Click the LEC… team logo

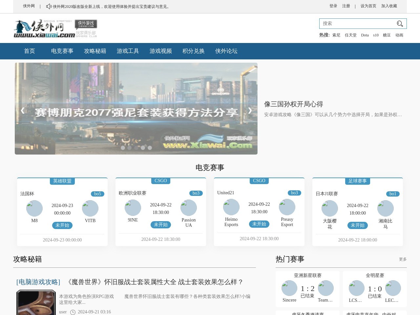click(x=393, y=288)
